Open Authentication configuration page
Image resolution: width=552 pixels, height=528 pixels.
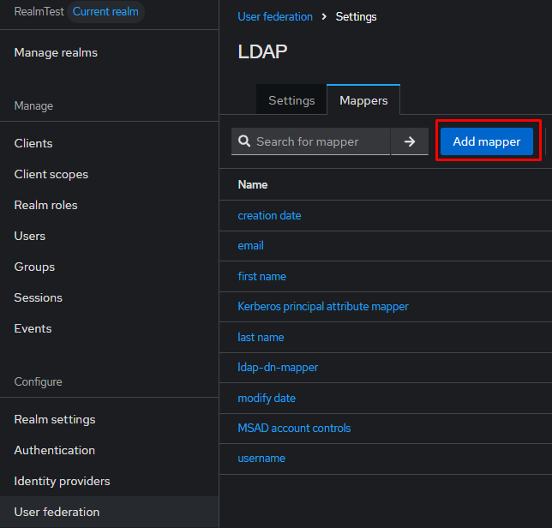click(x=55, y=450)
